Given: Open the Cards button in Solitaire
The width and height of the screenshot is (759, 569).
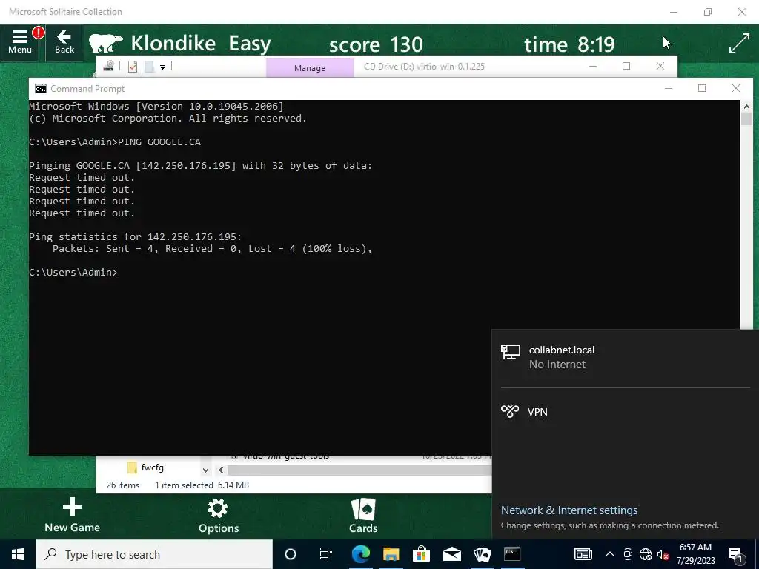Looking at the screenshot, I should pyautogui.click(x=363, y=516).
